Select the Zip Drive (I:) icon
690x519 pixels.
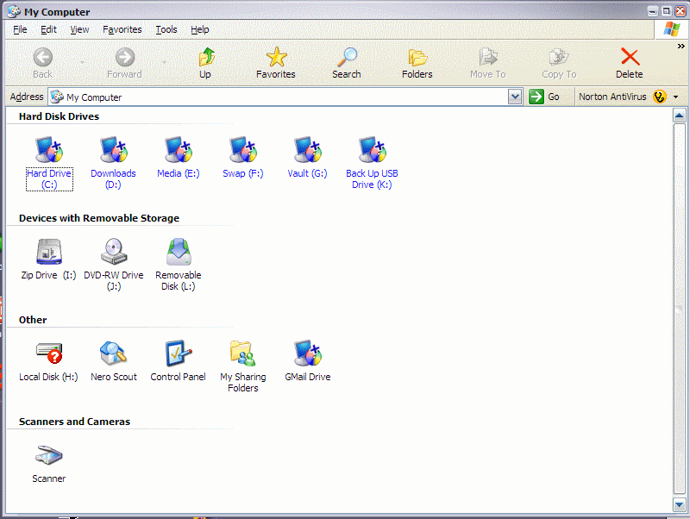coord(49,251)
